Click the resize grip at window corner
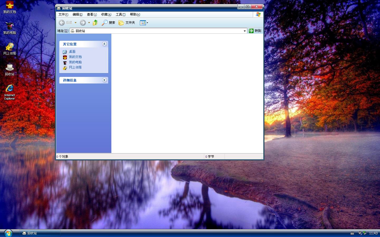 pos(262,157)
